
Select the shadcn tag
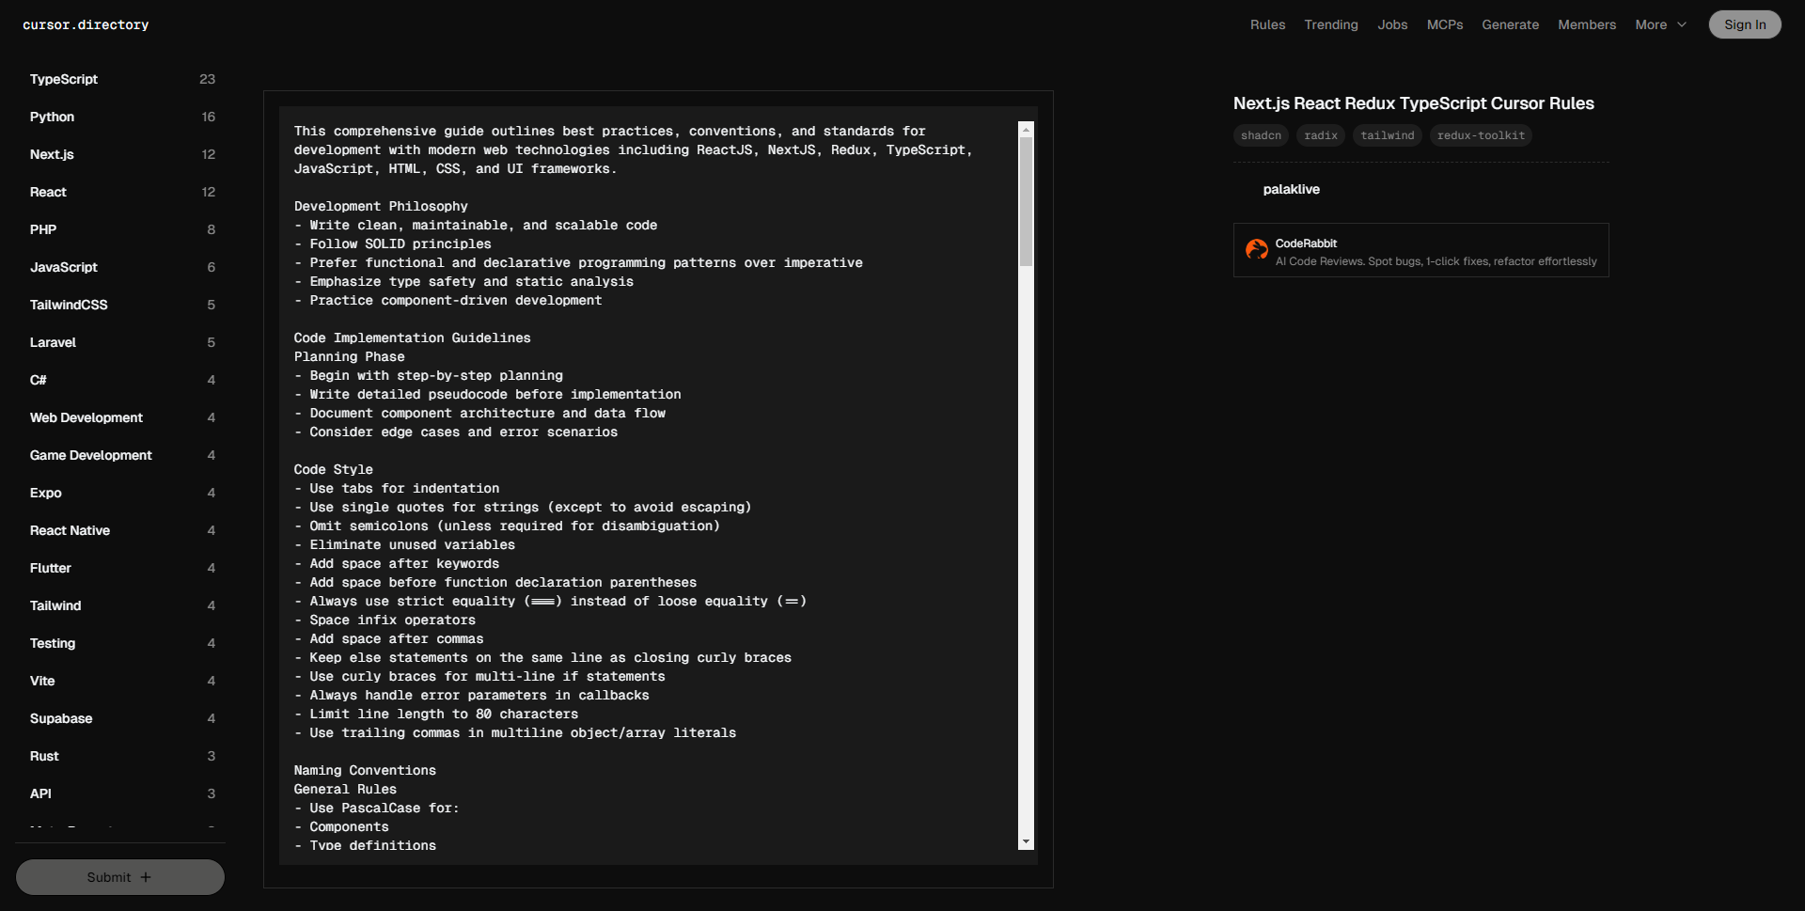(1261, 136)
